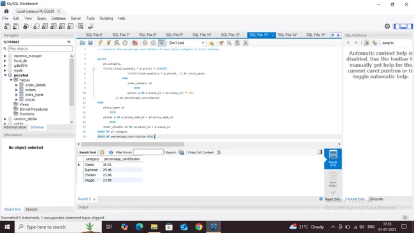This screenshot has height=233, width=414.
Task: Switch to the Form Editor view
Action: 333,179
